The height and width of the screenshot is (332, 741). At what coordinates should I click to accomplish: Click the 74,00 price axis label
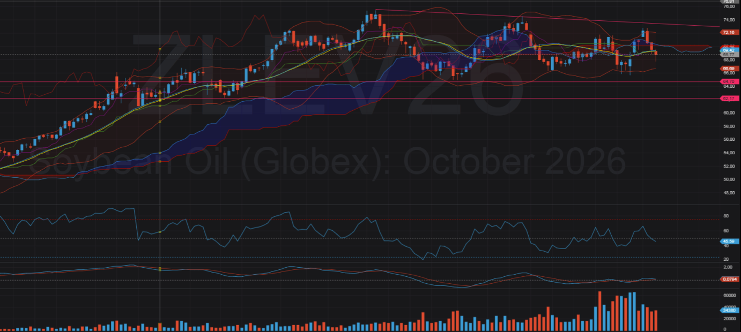(728, 20)
